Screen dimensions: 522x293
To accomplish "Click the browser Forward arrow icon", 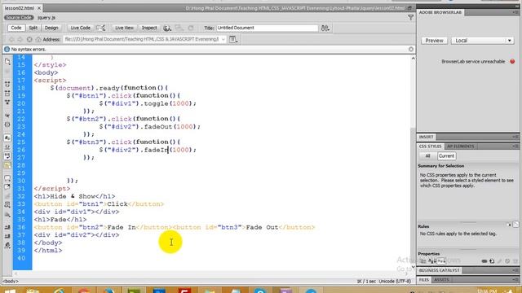I will click(20, 40).
